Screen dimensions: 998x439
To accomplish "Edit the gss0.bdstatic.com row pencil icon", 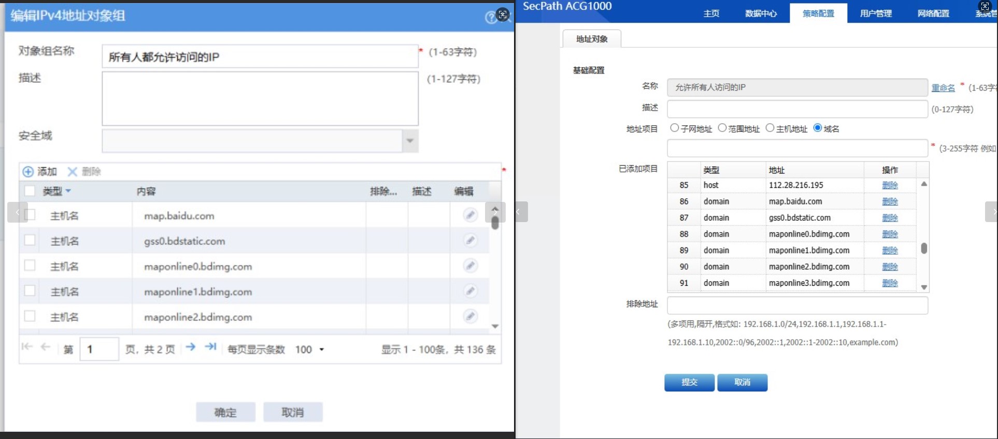I will click(470, 240).
